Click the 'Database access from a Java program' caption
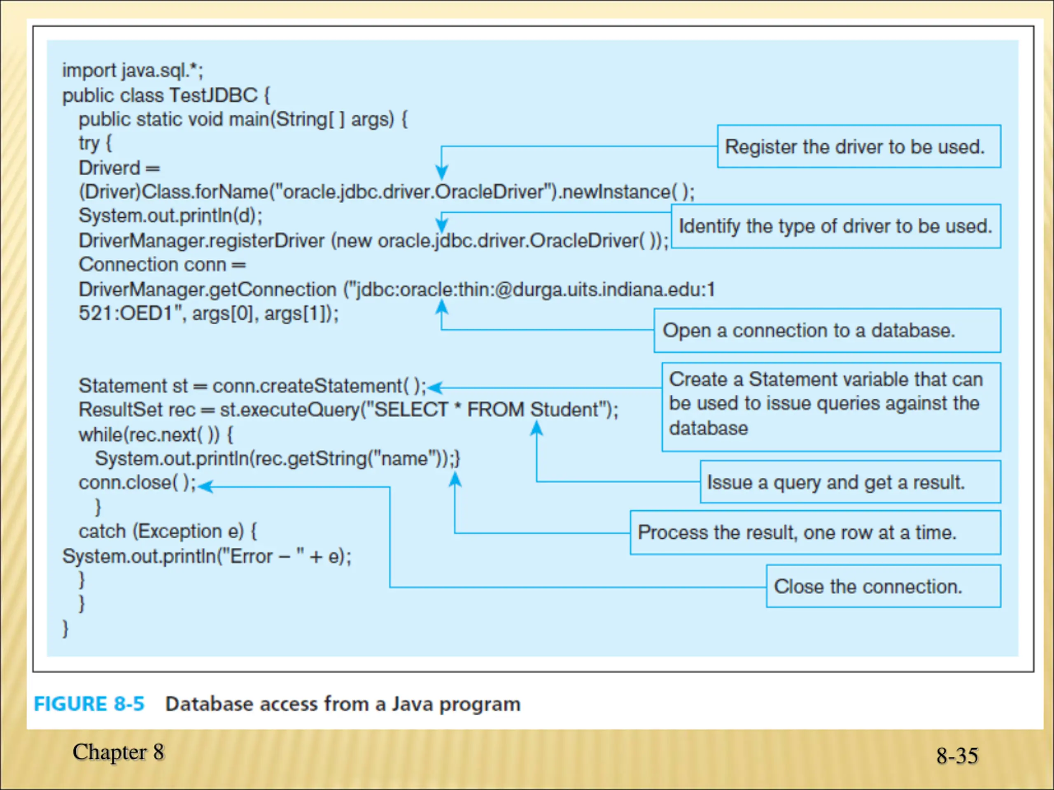This screenshot has height=790, width=1054. coord(343,704)
